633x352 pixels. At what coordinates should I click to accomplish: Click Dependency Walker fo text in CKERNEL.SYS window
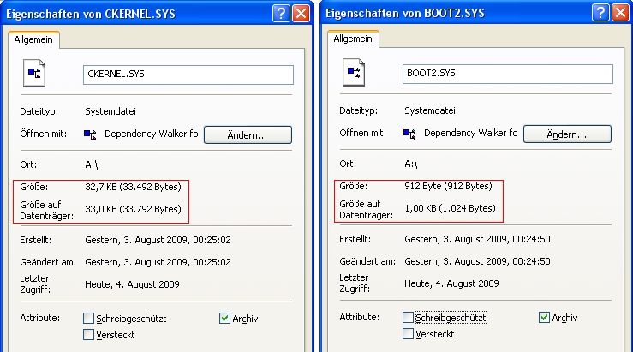coord(152,134)
